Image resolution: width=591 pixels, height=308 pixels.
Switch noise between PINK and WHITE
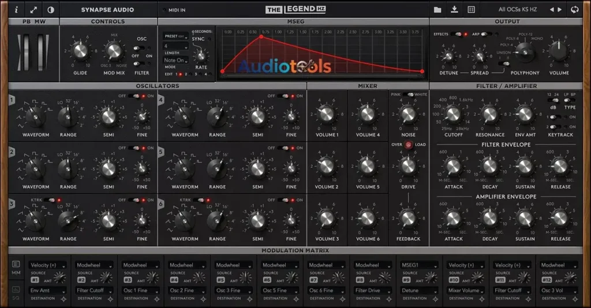click(x=407, y=95)
